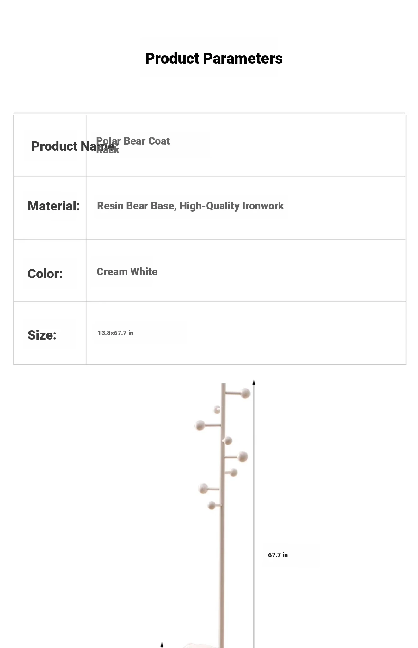Click the coat rack pole image
This screenshot has width=418, height=648.
tap(223, 516)
